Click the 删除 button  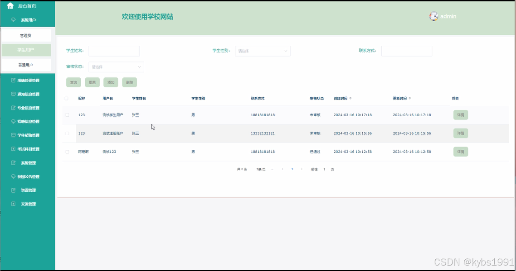[x=129, y=82]
